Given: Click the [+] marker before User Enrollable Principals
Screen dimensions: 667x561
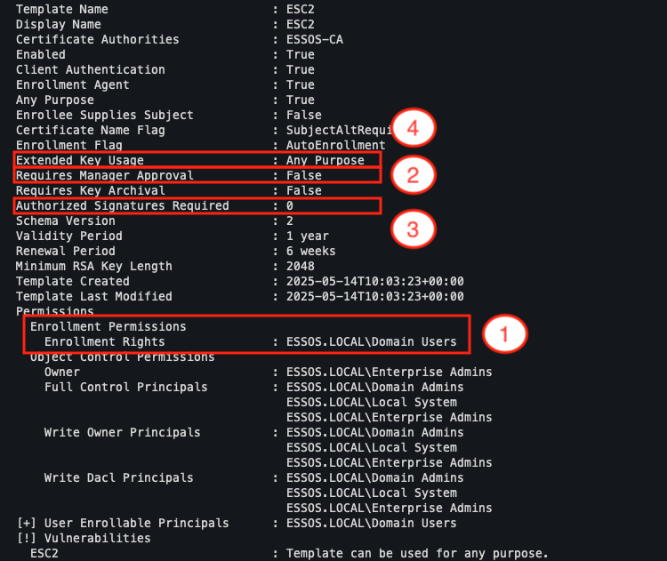Looking at the screenshot, I should tap(27, 523).
